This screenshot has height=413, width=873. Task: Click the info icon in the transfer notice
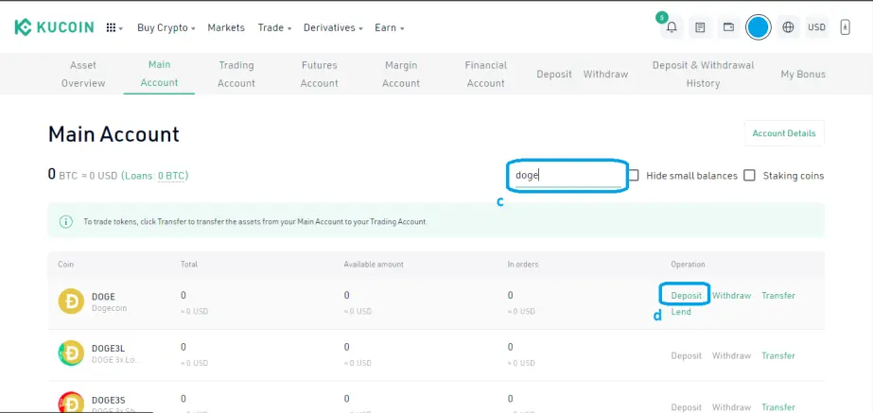coord(65,221)
